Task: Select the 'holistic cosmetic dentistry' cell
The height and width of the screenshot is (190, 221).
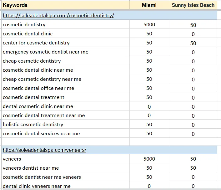Action: coord(65,124)
